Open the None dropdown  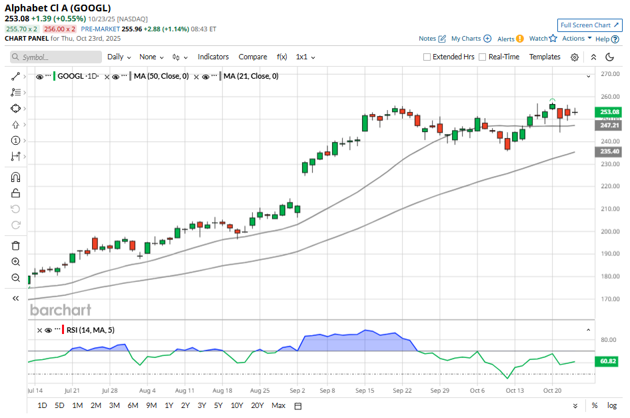point(151,57)
